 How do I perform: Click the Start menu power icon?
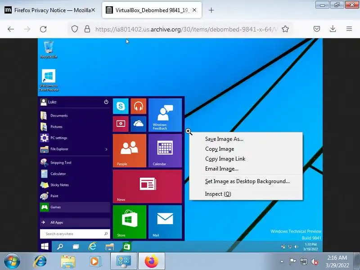106,102
